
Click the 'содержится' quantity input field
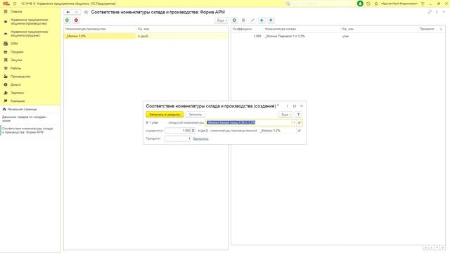178,131
